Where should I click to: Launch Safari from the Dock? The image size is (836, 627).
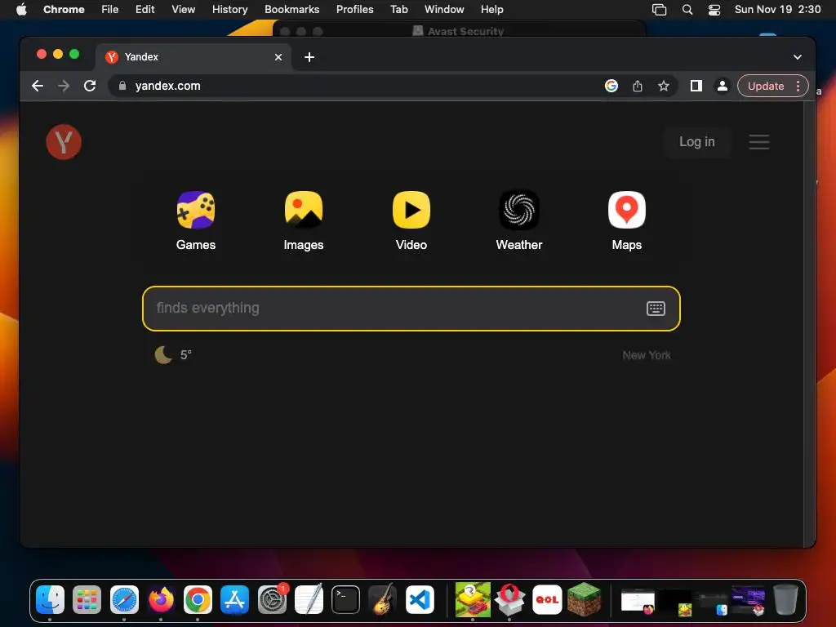(x=124, y=599)
